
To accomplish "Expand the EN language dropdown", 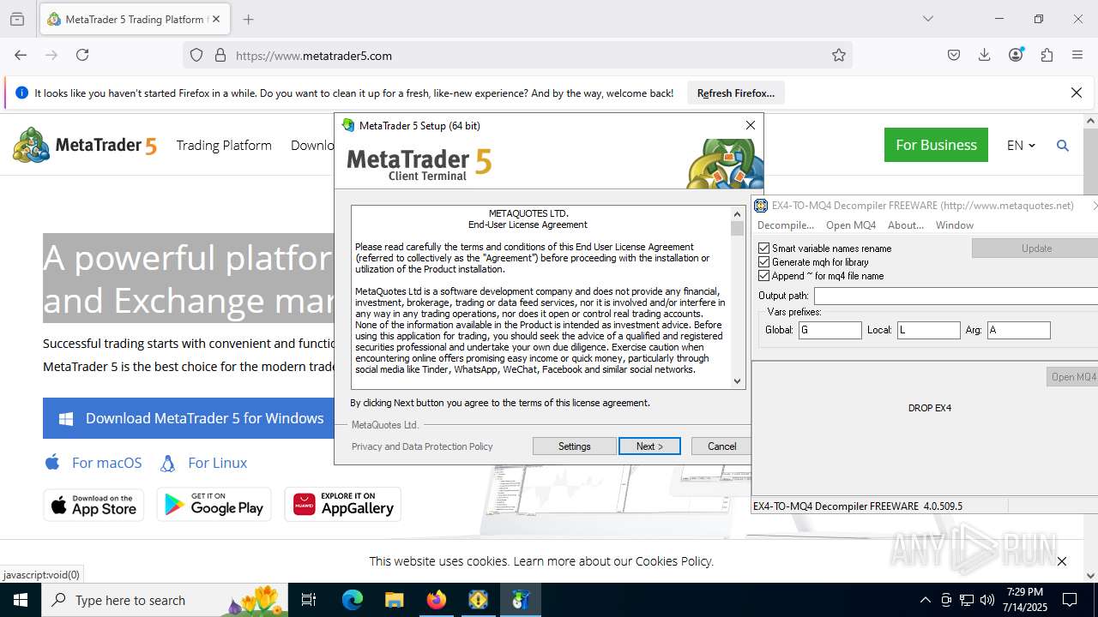I will tap(1021, 145).
